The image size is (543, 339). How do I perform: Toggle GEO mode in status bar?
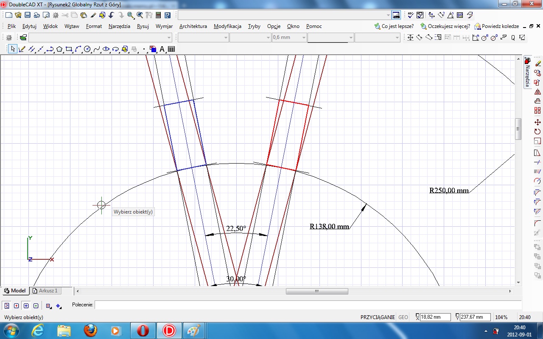tap(403, 317)
